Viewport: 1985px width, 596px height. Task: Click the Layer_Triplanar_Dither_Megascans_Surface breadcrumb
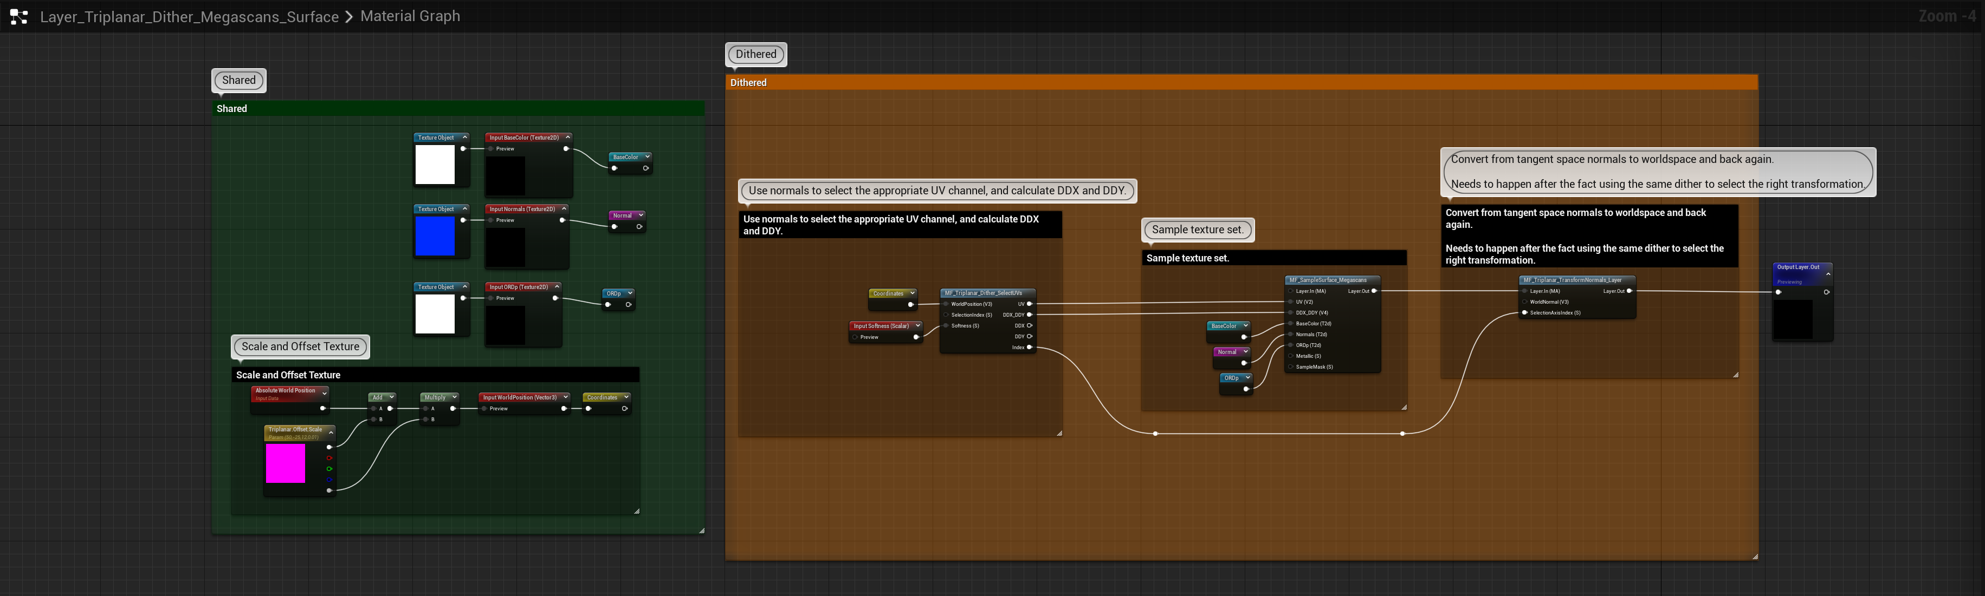click(189, 15)
